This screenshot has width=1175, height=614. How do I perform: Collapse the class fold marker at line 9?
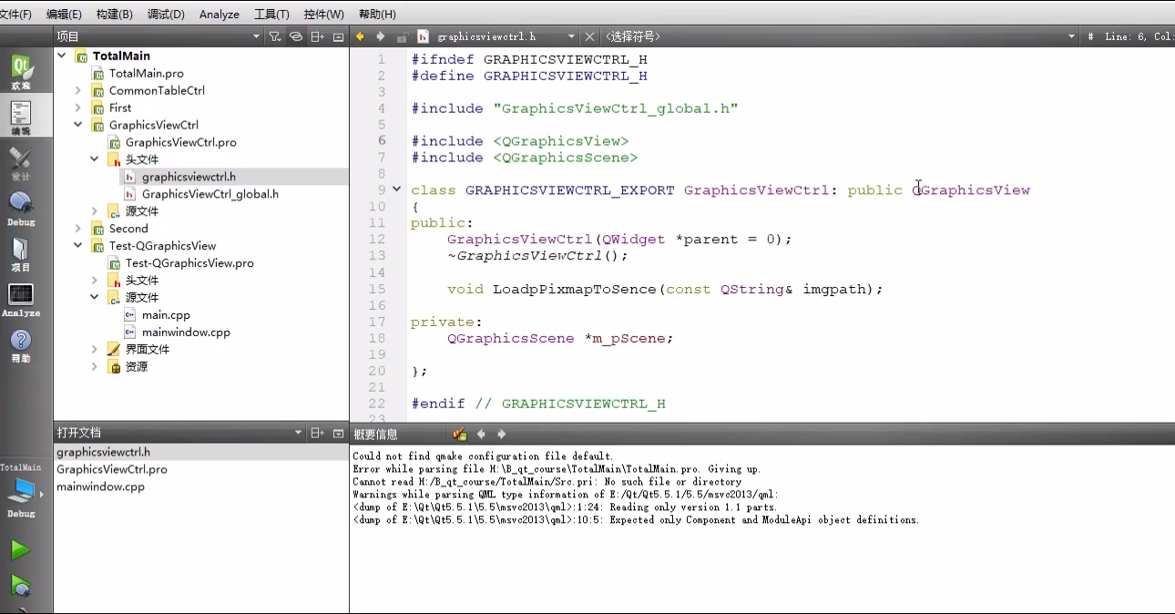(x=396, y=189)
